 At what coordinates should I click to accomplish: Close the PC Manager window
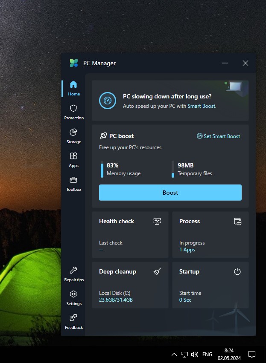(x=246, y=63)
